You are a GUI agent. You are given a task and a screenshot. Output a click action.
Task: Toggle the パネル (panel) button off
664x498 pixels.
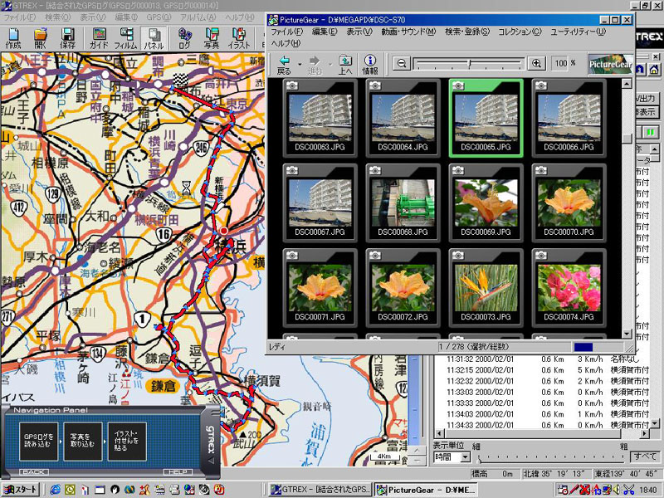(x=153, y=38)
